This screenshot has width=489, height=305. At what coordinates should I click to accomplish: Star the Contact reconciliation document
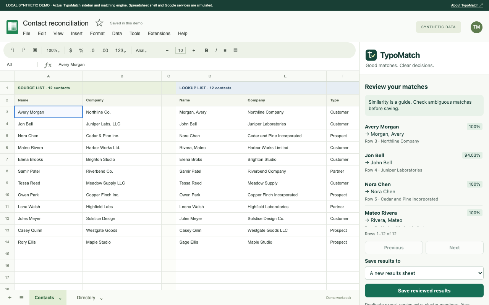coord(99,23)
